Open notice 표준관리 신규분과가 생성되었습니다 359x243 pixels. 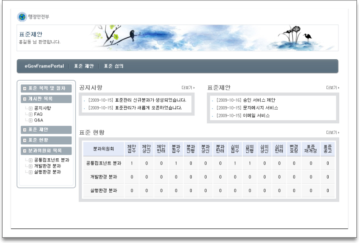150,100
